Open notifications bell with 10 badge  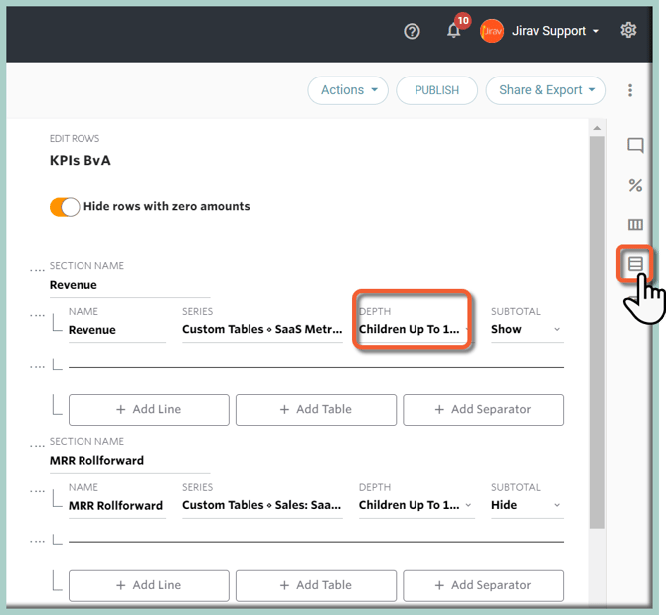click(454, 30)
